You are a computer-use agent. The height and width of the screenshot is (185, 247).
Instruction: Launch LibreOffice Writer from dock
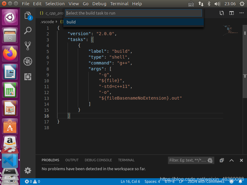tap(10, 72)
